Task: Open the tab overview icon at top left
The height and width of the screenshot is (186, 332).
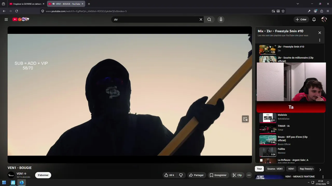Action: [x=3, y=4]
